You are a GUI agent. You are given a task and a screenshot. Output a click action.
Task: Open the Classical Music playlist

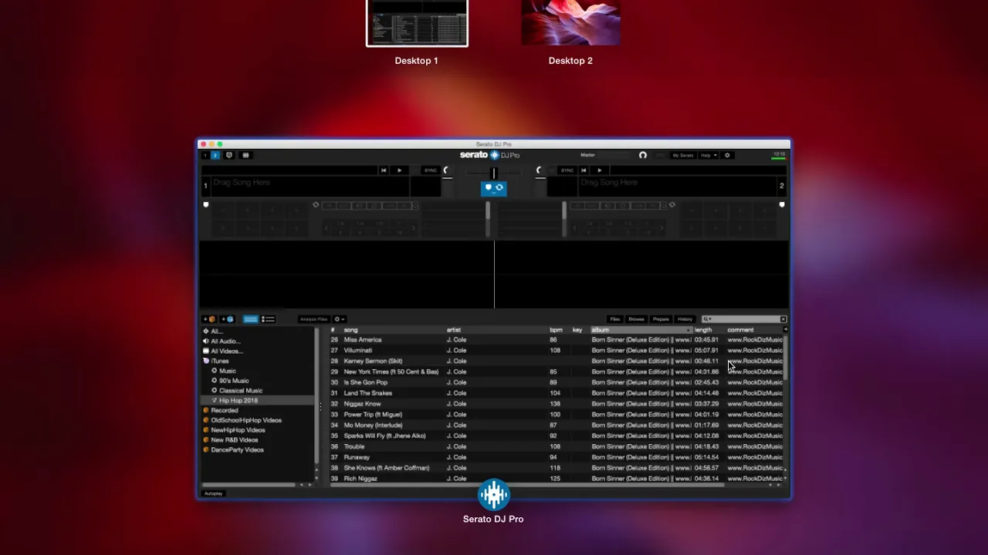coord(241,391)
